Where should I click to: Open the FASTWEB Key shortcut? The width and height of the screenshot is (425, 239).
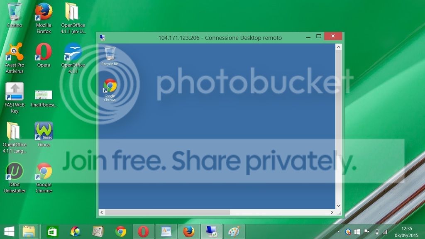click(x=15, y=98)
